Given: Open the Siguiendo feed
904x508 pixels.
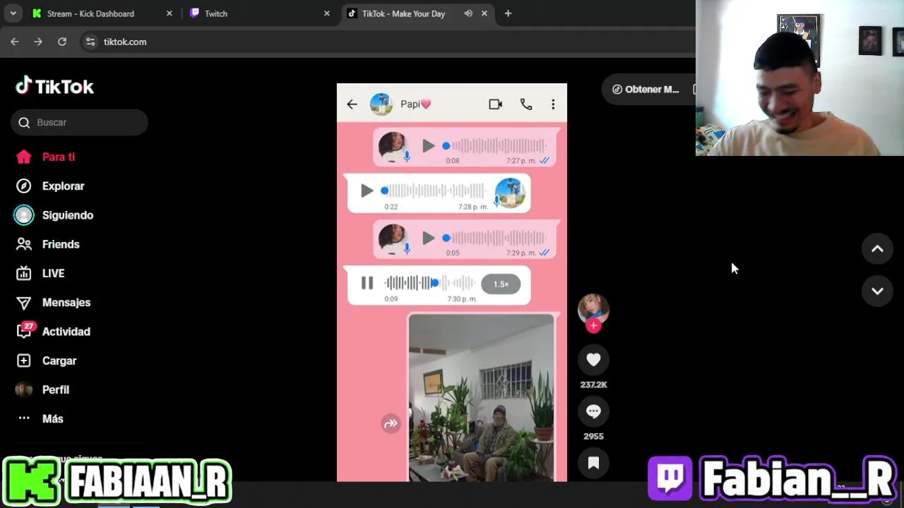Looking at the screenshot, I should 67,215.
